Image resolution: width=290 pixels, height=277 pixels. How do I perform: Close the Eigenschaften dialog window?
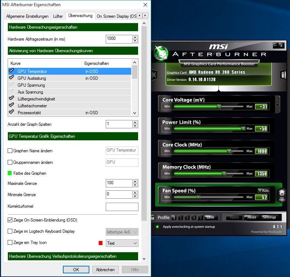coord(145,5)
